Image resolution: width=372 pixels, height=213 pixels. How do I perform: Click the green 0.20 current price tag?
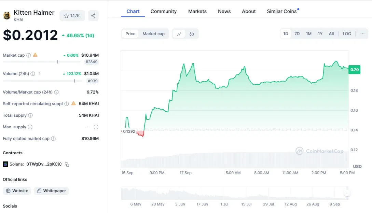pos(355,70)
